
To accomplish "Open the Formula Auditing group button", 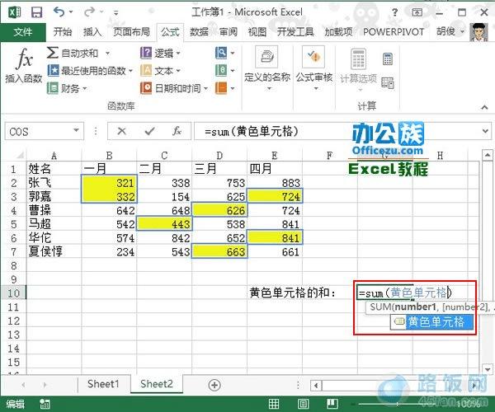I will (314, 68).
